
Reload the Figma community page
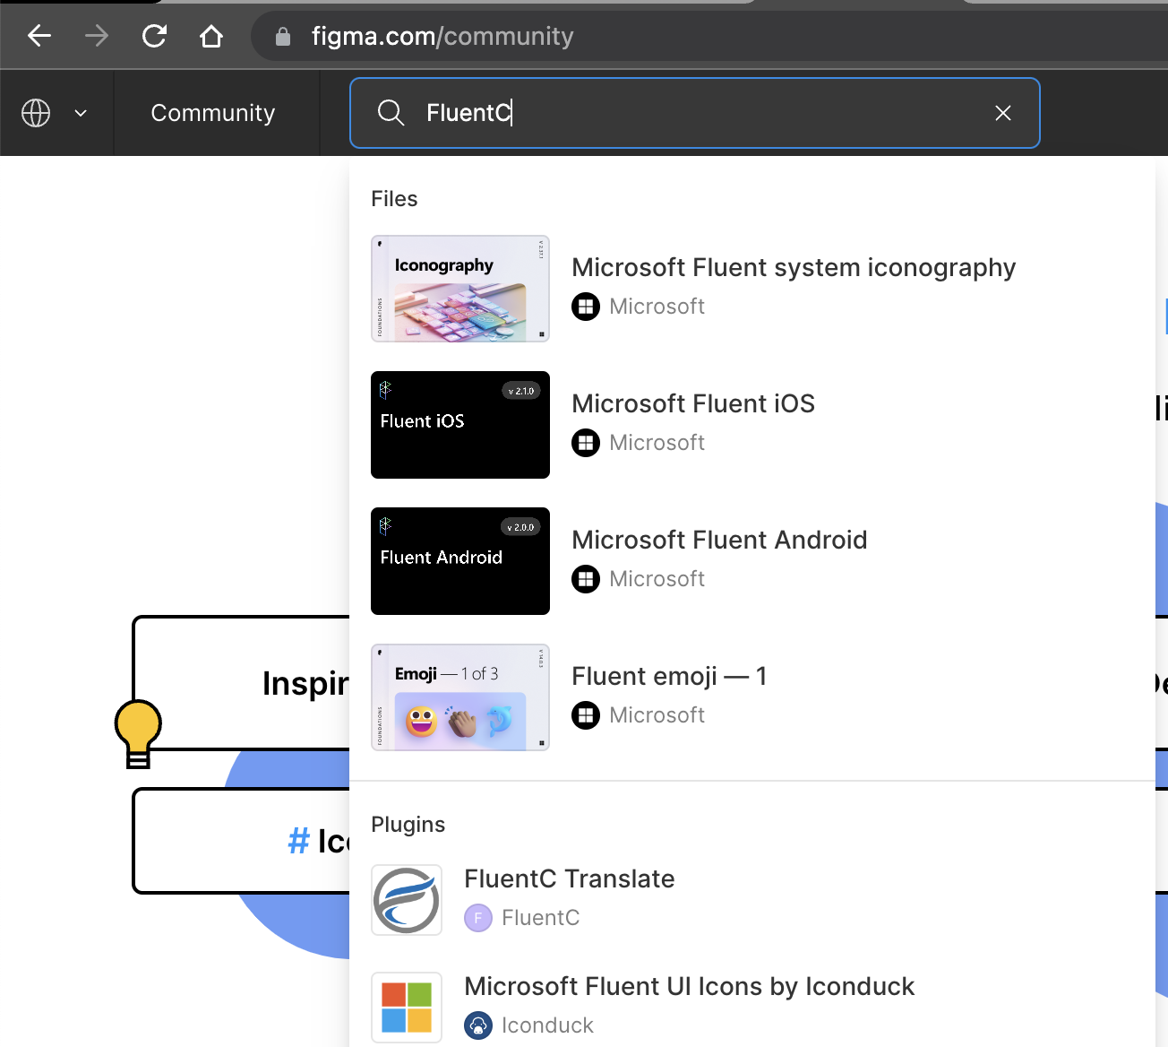[x=154, y=36]
